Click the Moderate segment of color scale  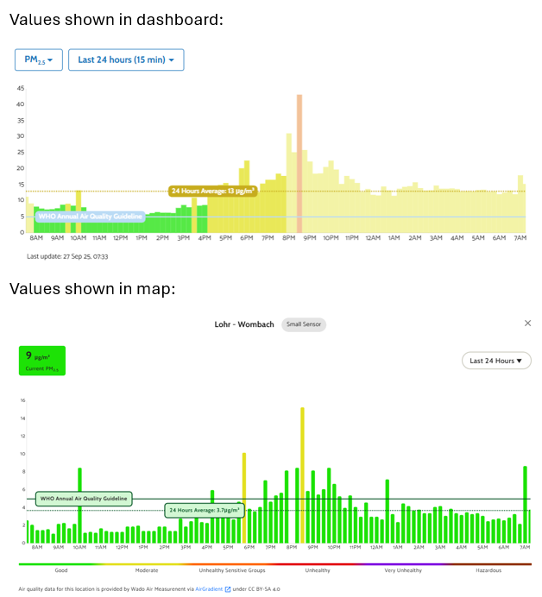[x=147, y=565]
